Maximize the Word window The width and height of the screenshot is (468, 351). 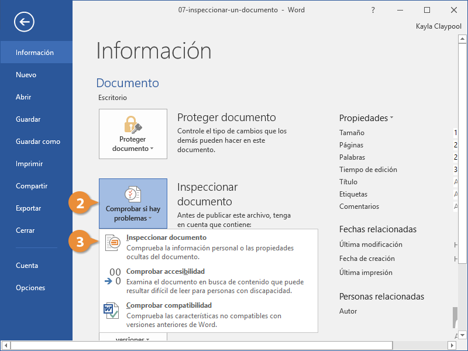[427, 10]
